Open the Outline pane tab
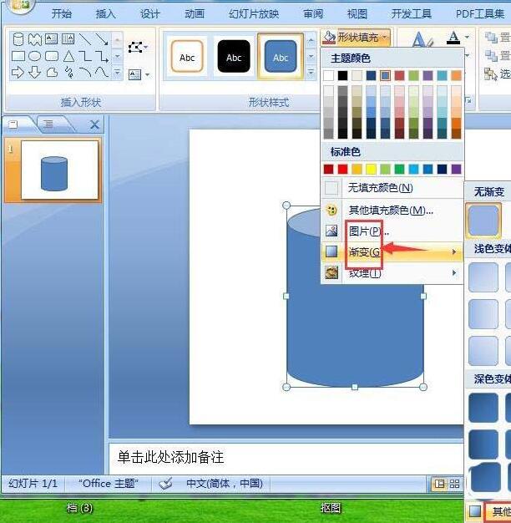This screenshot has width=511, height=523. [x=49, y=124]
